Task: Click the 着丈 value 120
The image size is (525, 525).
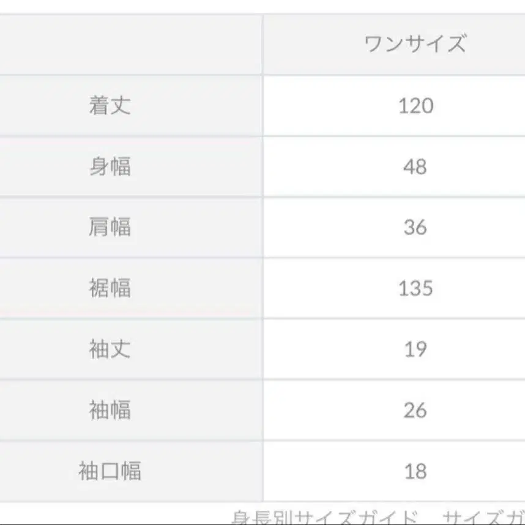Action: pyautogui.click(x=415, y=106)
